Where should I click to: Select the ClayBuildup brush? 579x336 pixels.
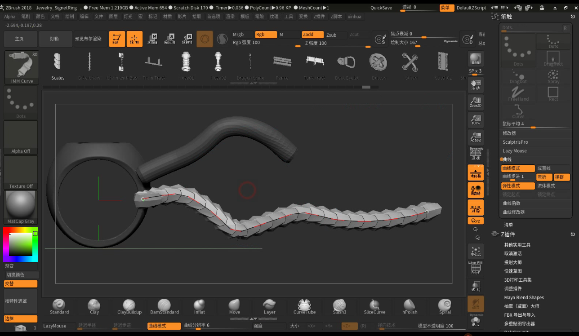[x=129, y=306]
